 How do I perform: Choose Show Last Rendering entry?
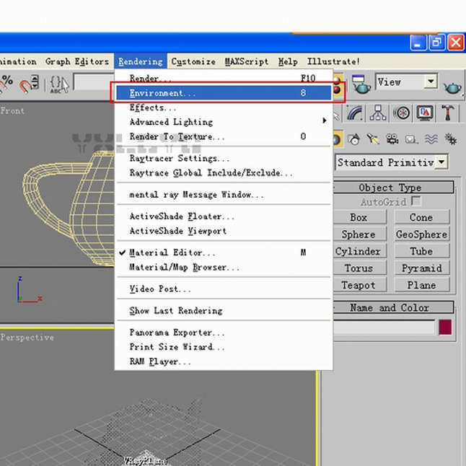pos(224,311)
